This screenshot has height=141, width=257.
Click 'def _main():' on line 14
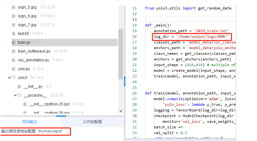[x=158, y=25]
